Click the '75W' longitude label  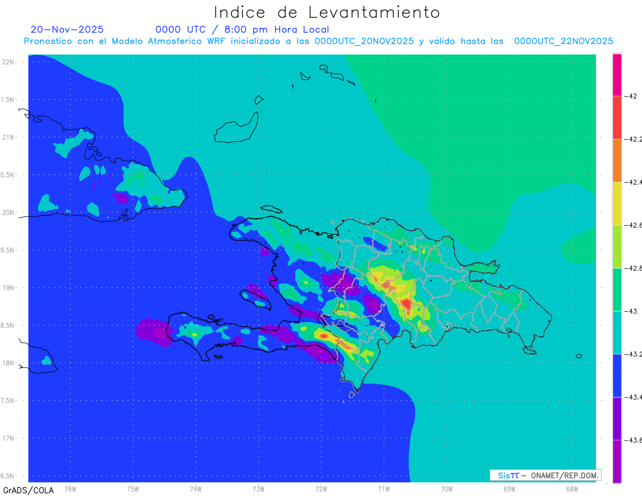pyautogui.click(x=133, y=489)
